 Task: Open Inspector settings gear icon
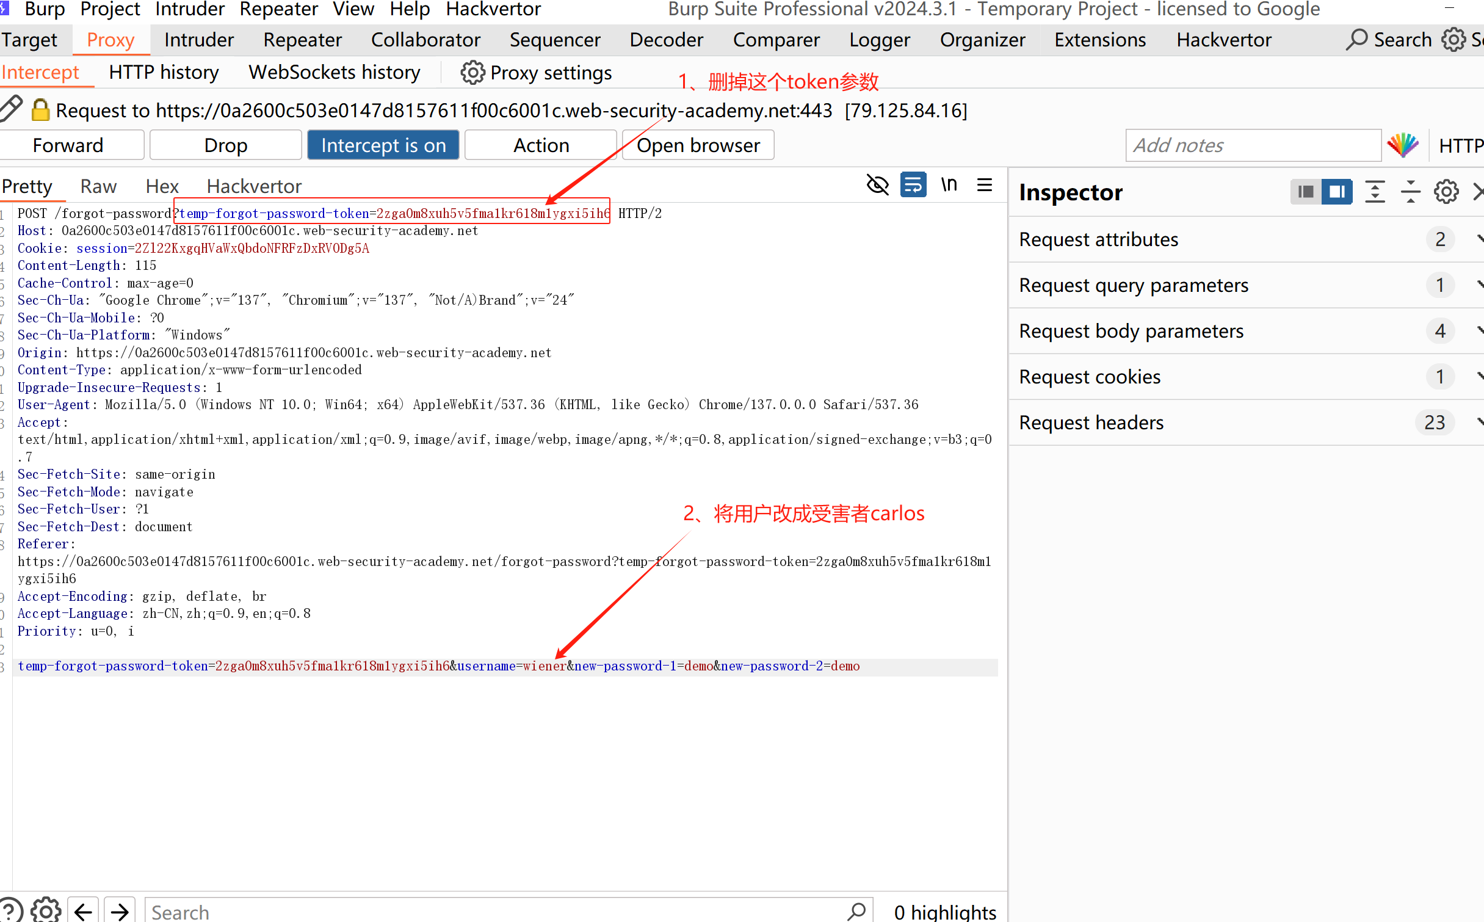tap(1446, 192)
